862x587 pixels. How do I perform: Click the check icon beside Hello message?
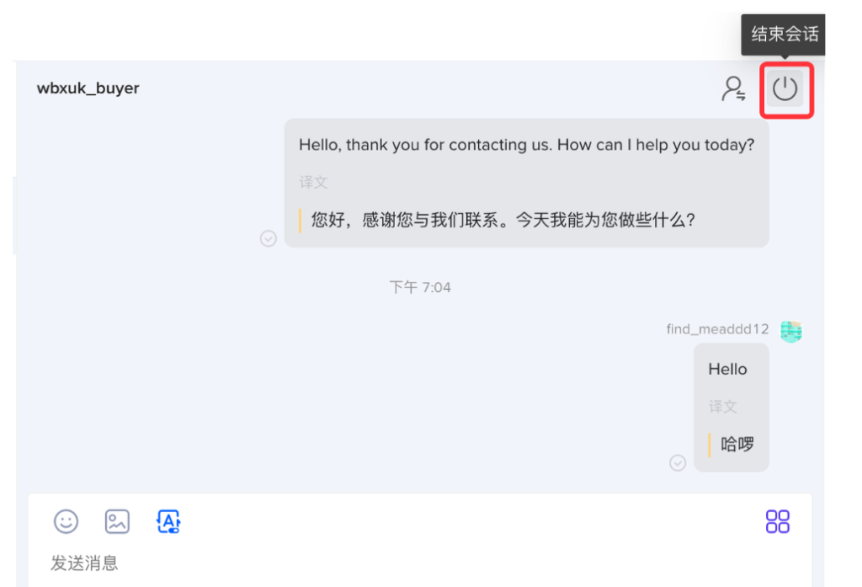tap(678, 462)
